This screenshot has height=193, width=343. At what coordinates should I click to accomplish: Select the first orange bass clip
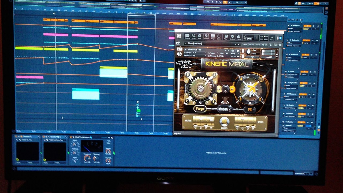tap(46, 20)
